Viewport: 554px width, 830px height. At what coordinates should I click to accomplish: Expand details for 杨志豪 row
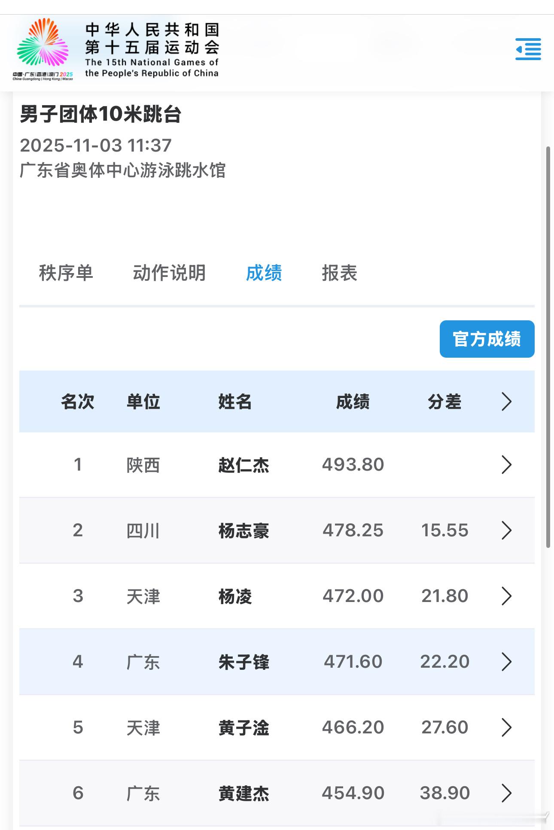tap(506, 530)
